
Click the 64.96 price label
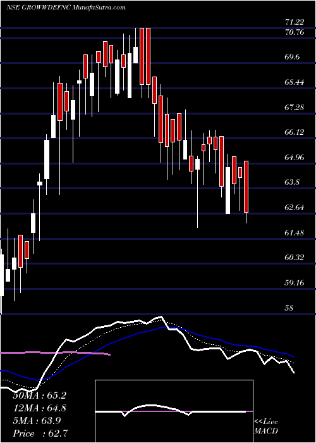295,158
